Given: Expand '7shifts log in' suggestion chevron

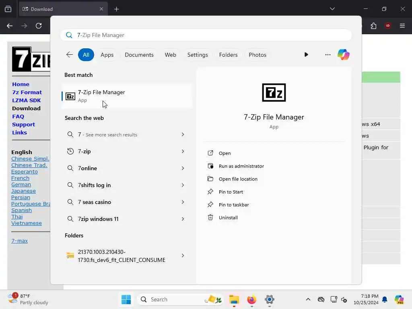Looking at the screenshot, I should (183, 185).
